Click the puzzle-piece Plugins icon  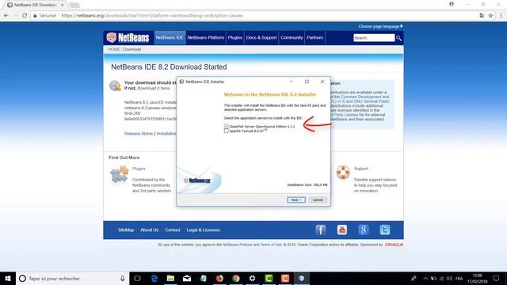pyautogui.click(x=119, y=174)
